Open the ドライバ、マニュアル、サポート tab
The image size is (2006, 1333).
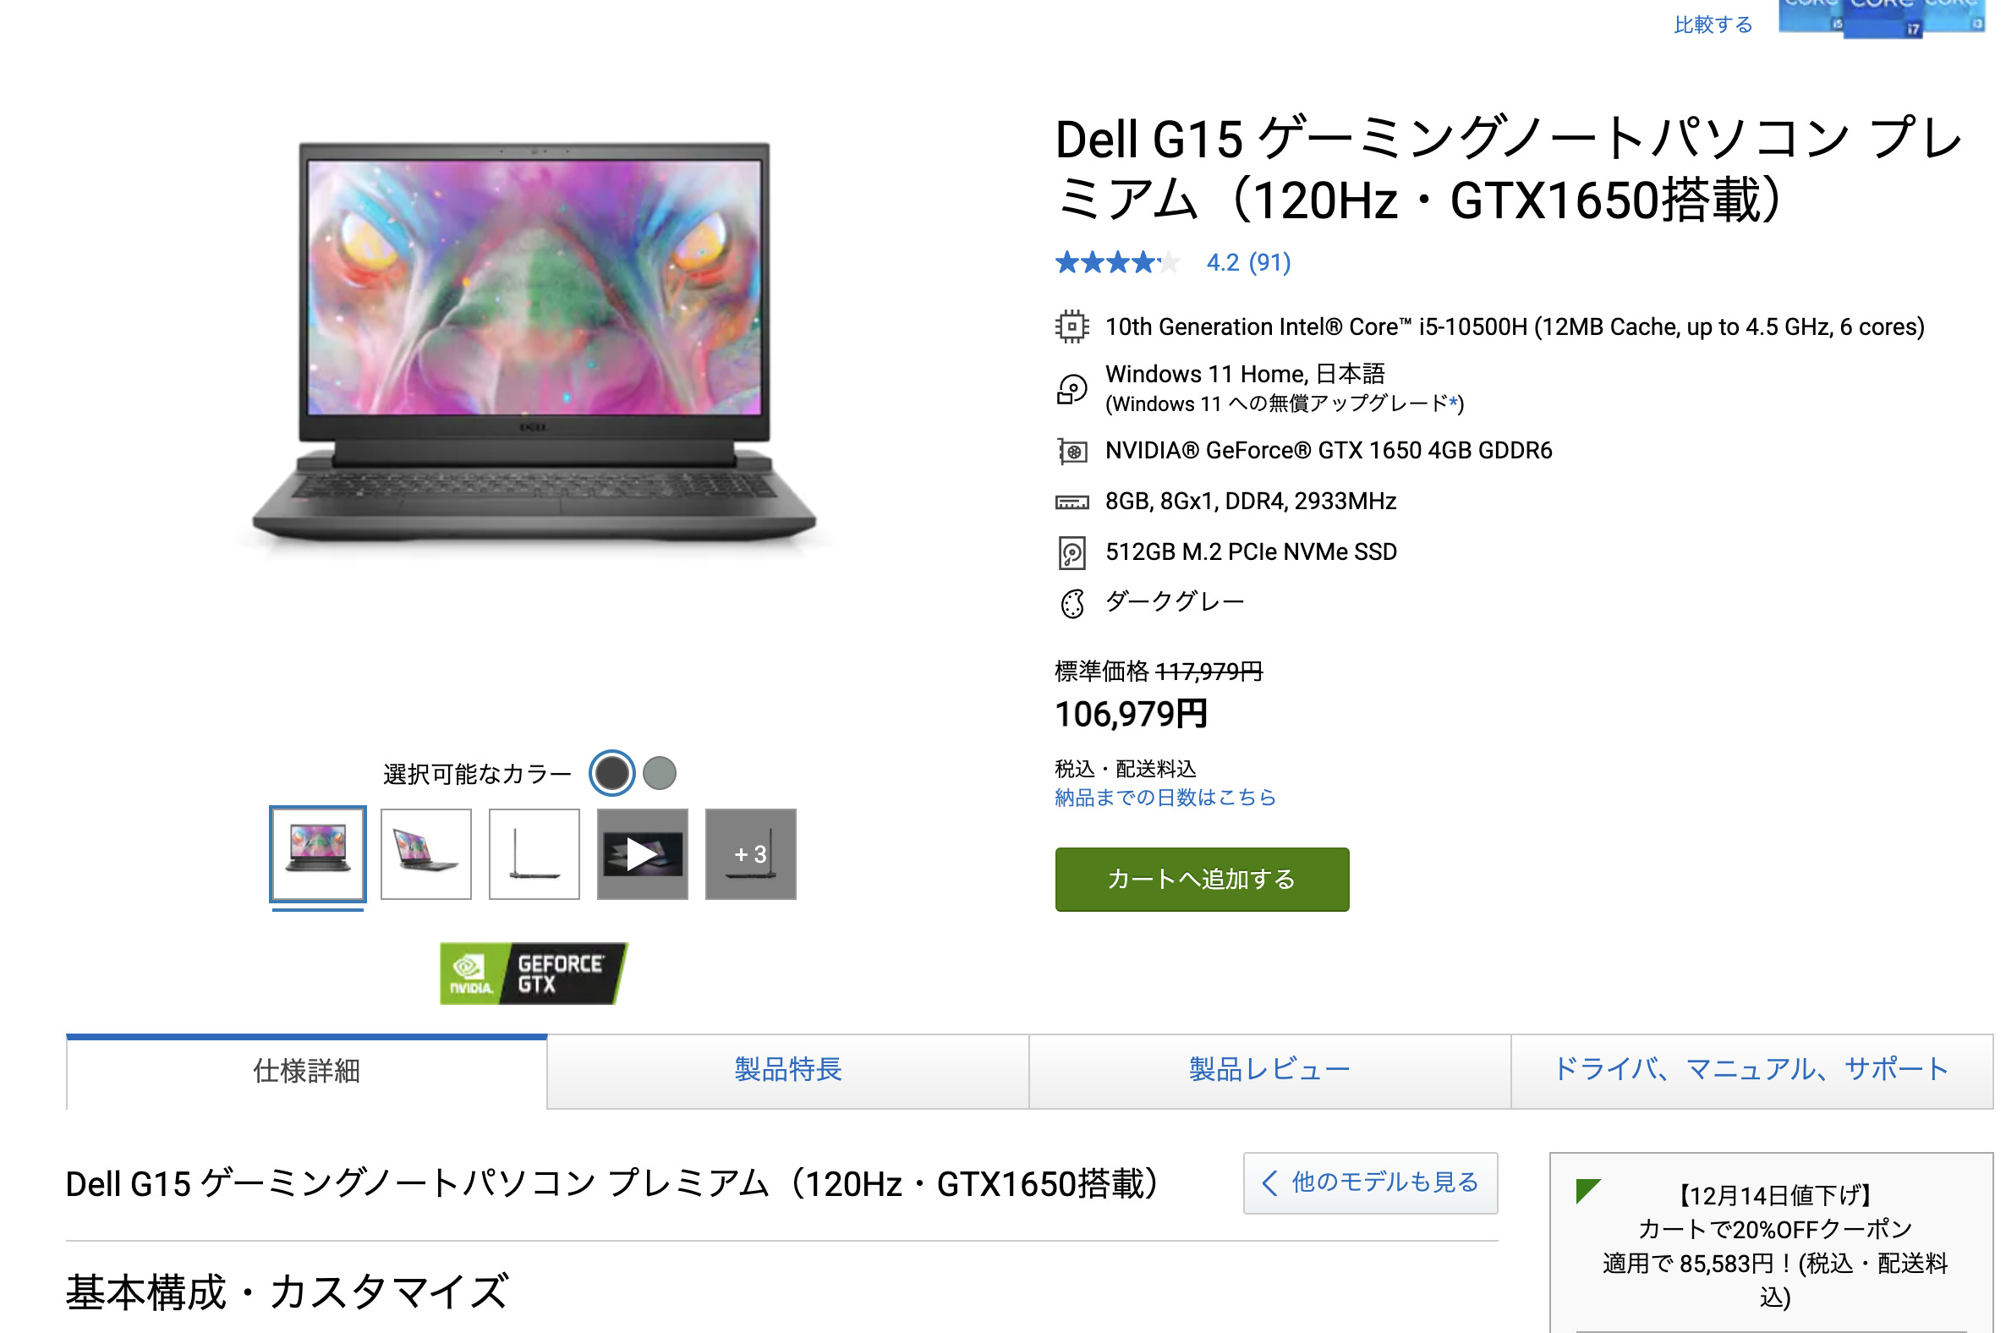(1751, 1070)
